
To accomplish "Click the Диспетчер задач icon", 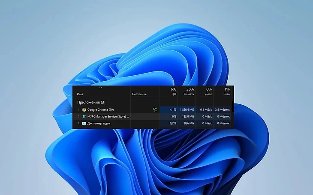I will (84, 123).
